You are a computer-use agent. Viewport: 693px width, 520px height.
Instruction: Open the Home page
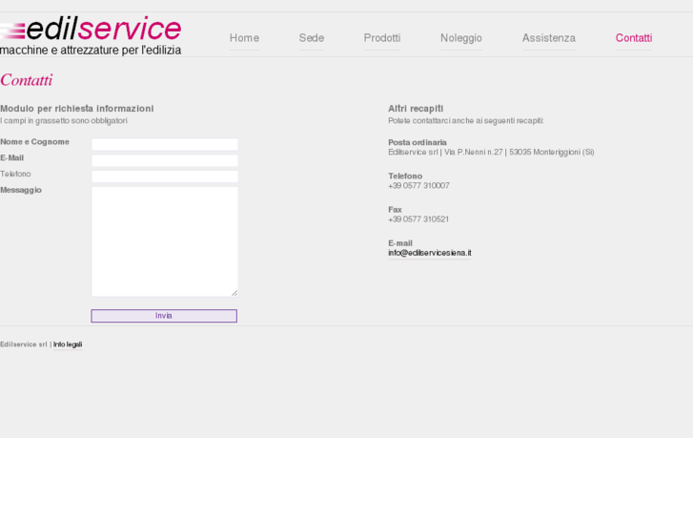[x=244, y=38]
